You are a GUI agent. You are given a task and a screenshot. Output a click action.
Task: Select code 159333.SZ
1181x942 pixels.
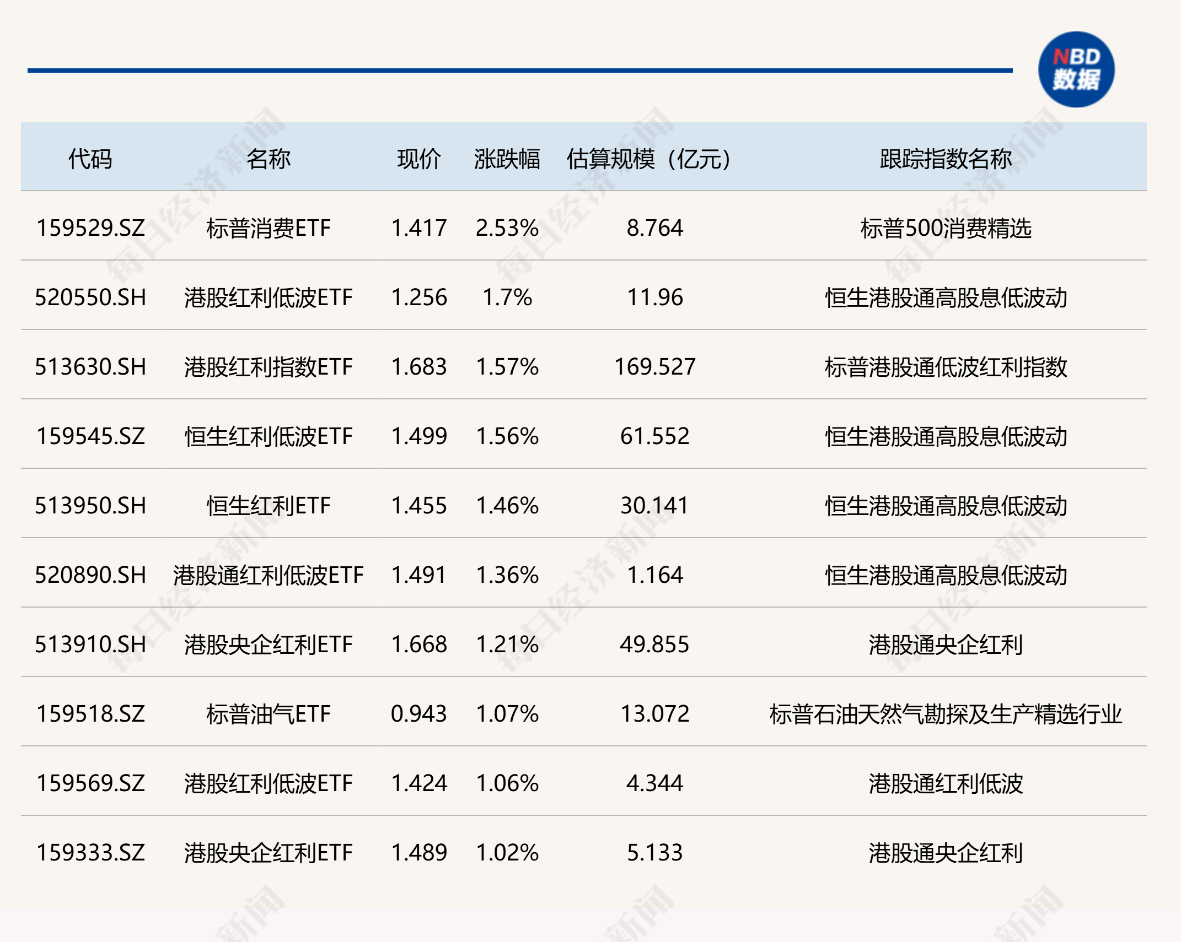pos(90,853)
